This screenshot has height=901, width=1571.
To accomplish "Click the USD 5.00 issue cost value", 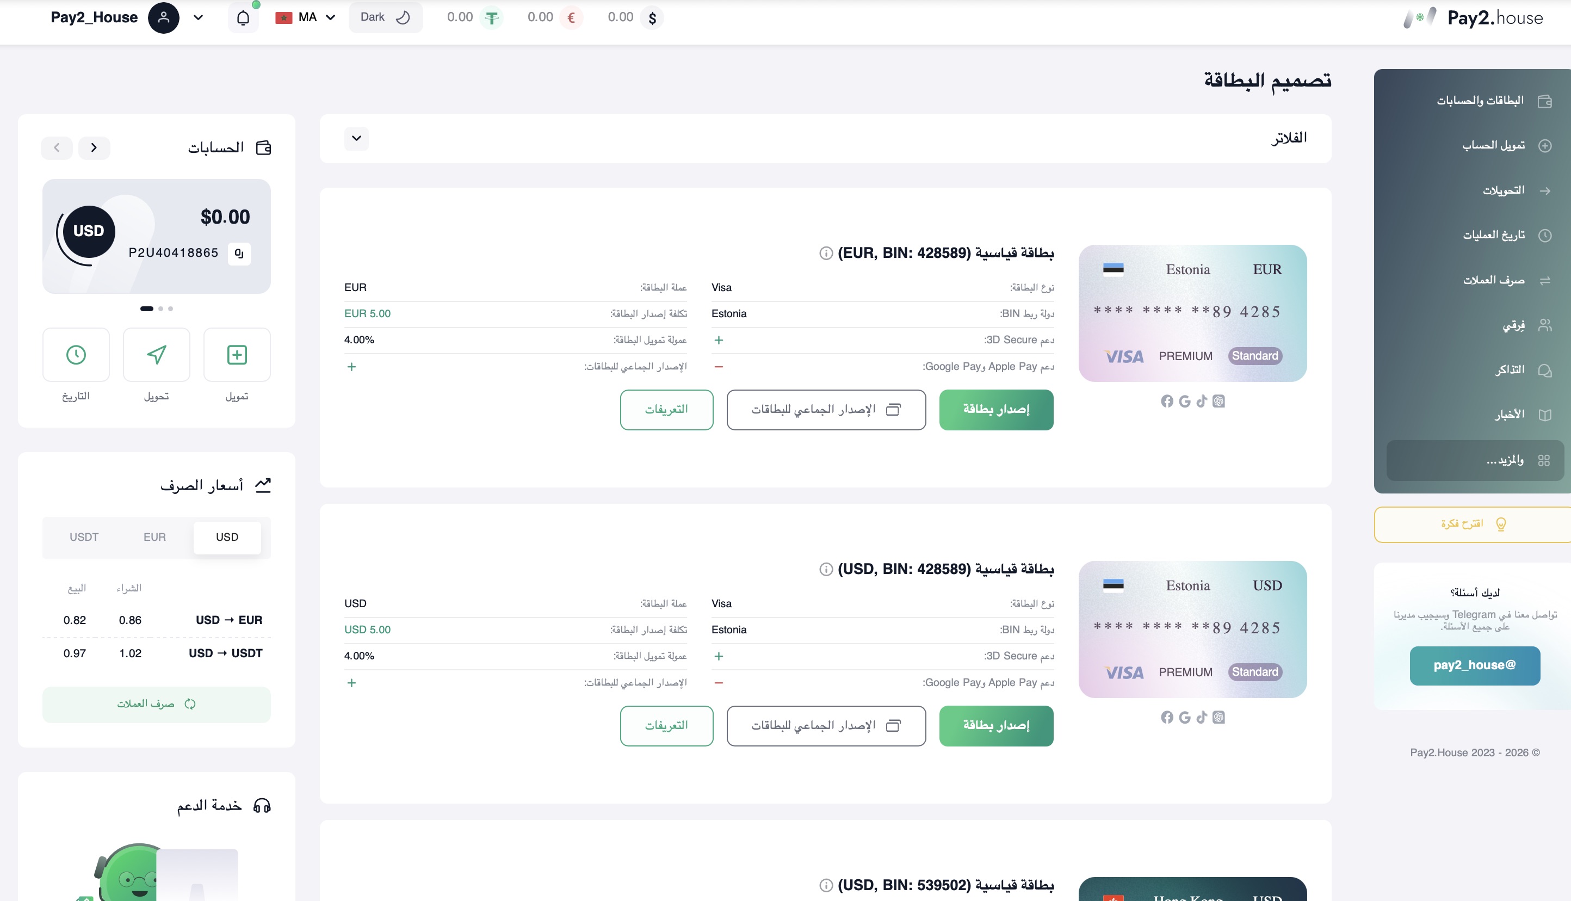I will (x=367, y=630).
